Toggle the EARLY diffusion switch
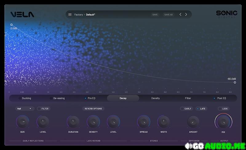The image size is (246, 150). click(186, 109)
